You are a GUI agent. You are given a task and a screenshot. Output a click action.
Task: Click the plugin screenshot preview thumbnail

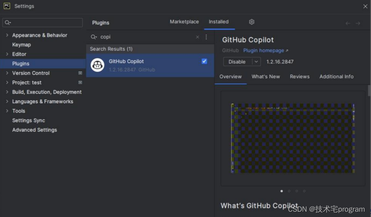pyautogui.click(x=293, y=138)
